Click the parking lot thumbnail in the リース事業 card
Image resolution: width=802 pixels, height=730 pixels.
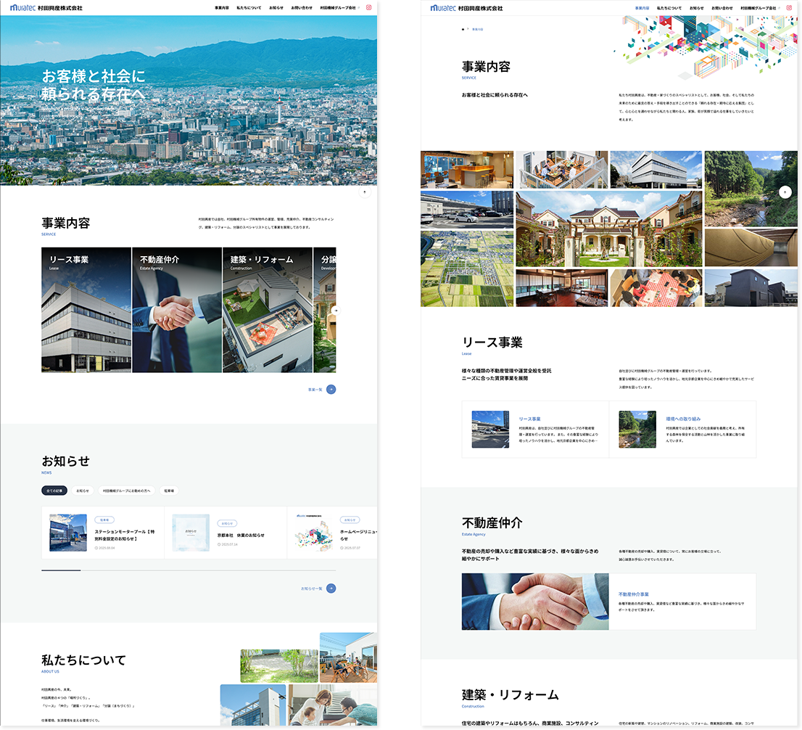[x=490, y=430]
